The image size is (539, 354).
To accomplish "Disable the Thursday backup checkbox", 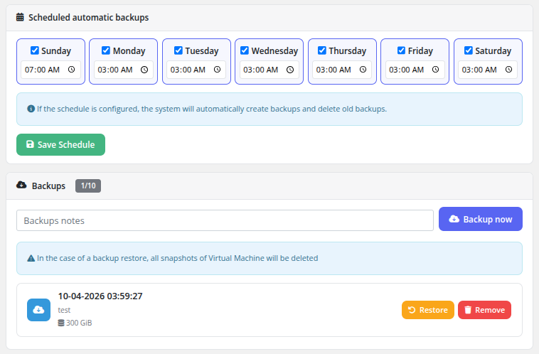I will (x=321, y=50).
